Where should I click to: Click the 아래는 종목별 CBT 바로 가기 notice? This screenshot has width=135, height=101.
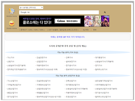tap(68, 37)
